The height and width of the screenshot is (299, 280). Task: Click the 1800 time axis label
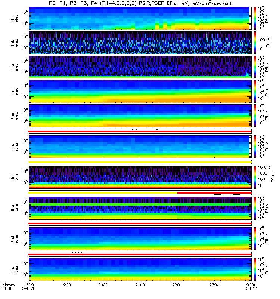tap(29, 285)
